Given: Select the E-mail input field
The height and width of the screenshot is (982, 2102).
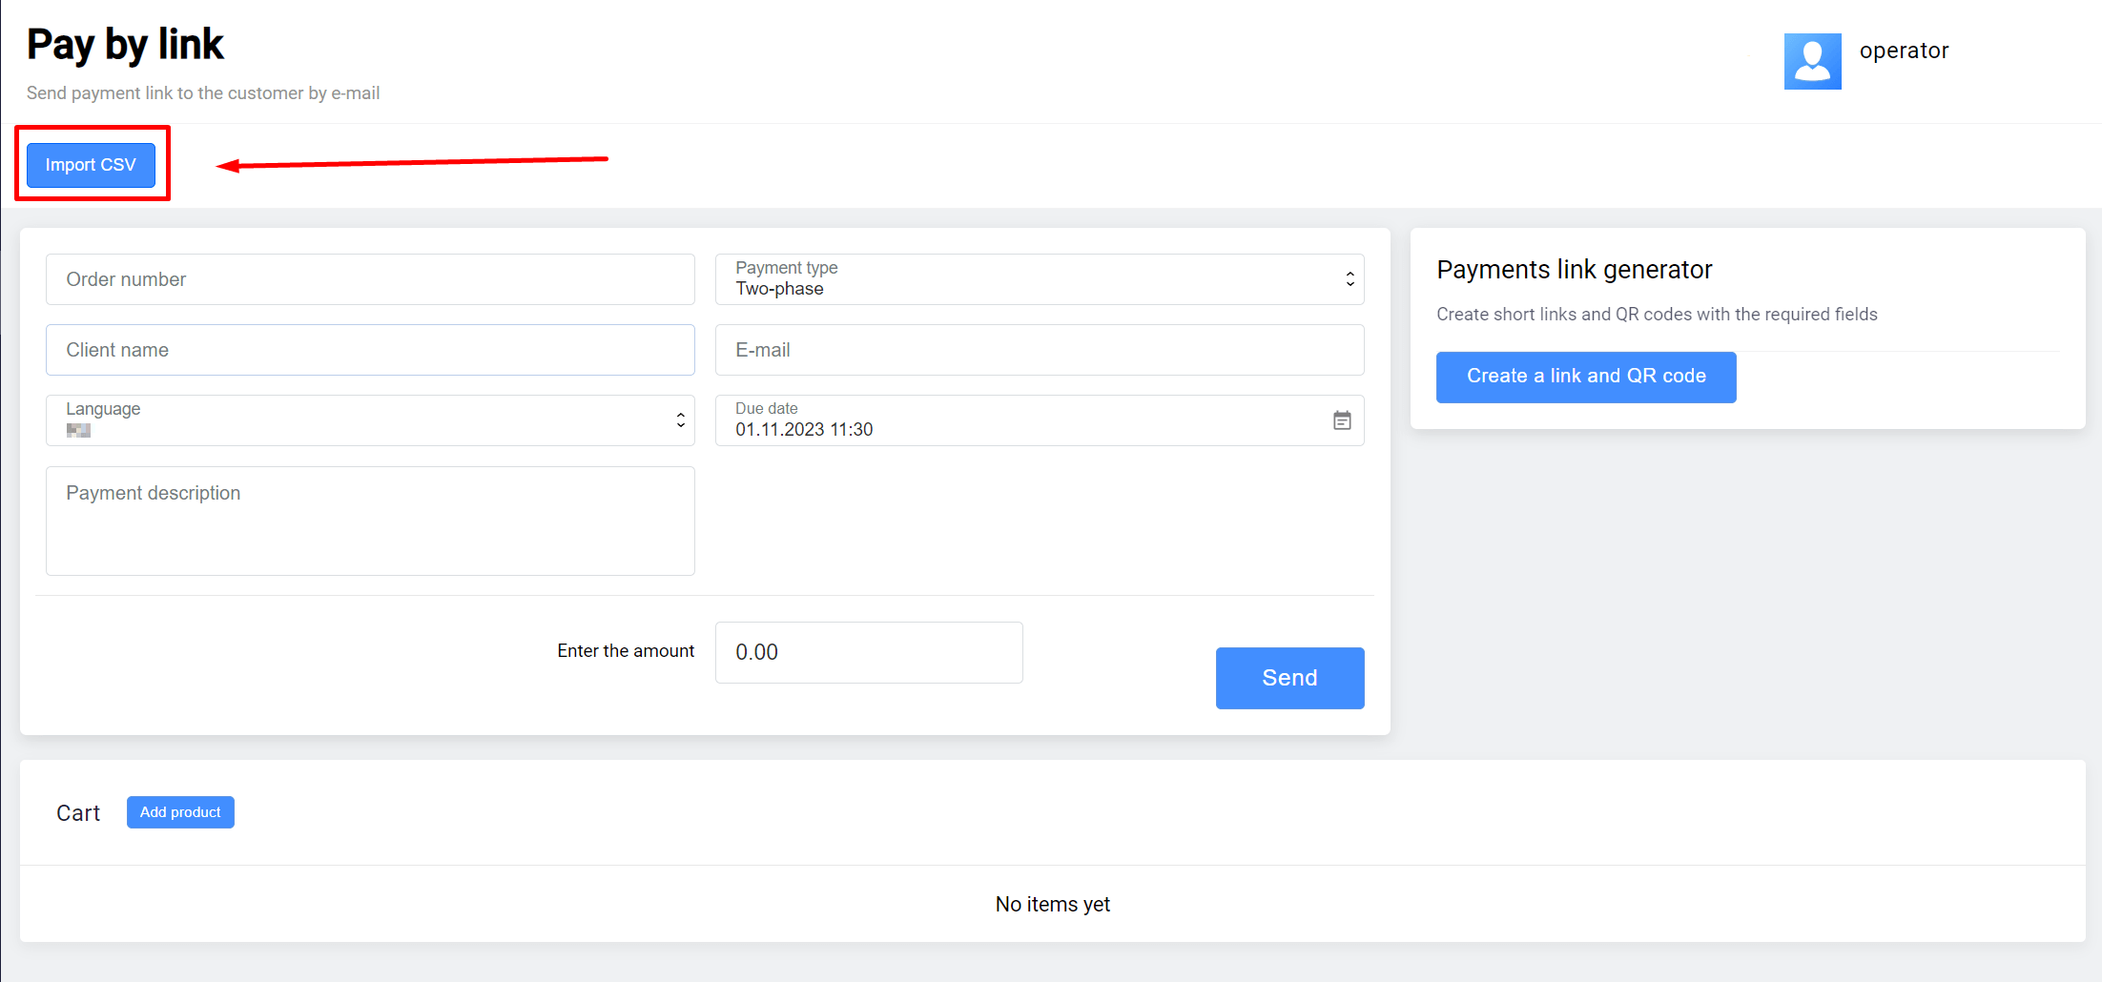Looking at the screenshot, I should [x=1039, y=350].
